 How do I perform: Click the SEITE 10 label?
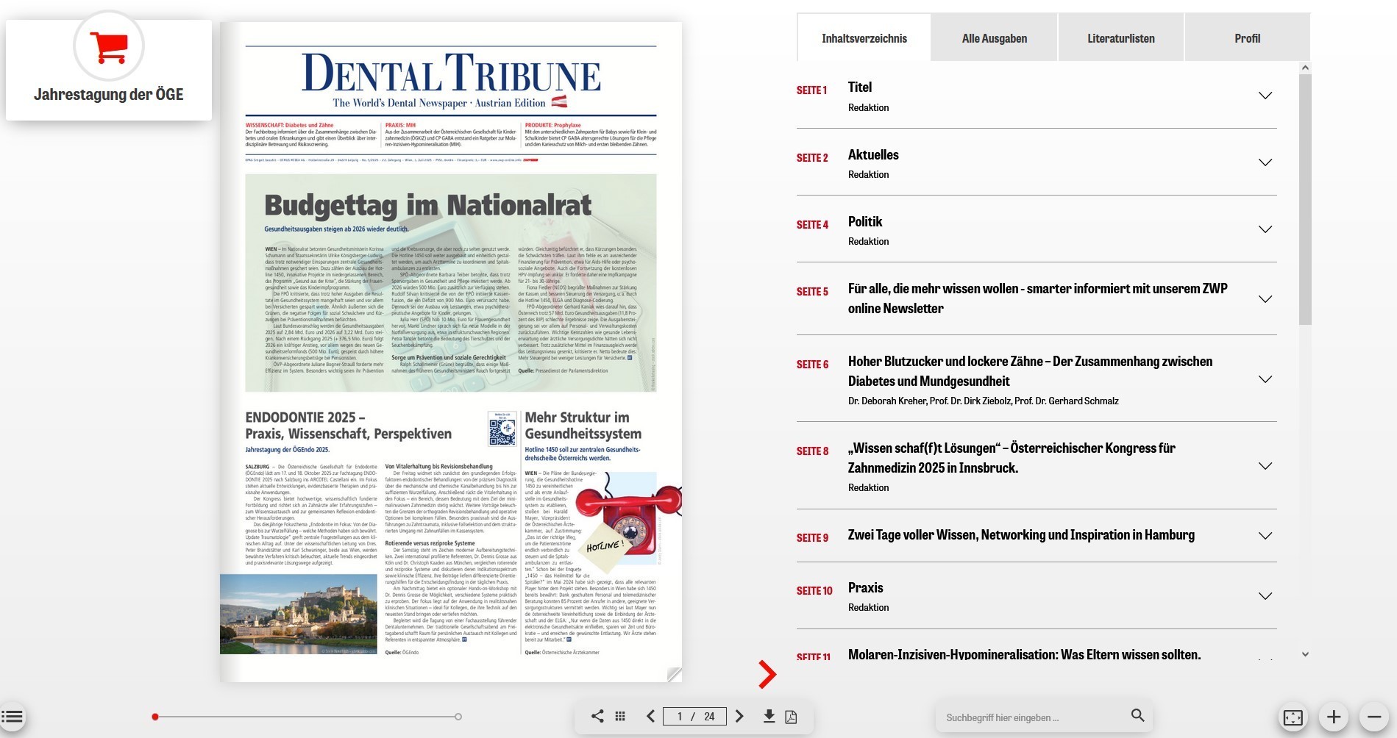click(x=814, y=591)
